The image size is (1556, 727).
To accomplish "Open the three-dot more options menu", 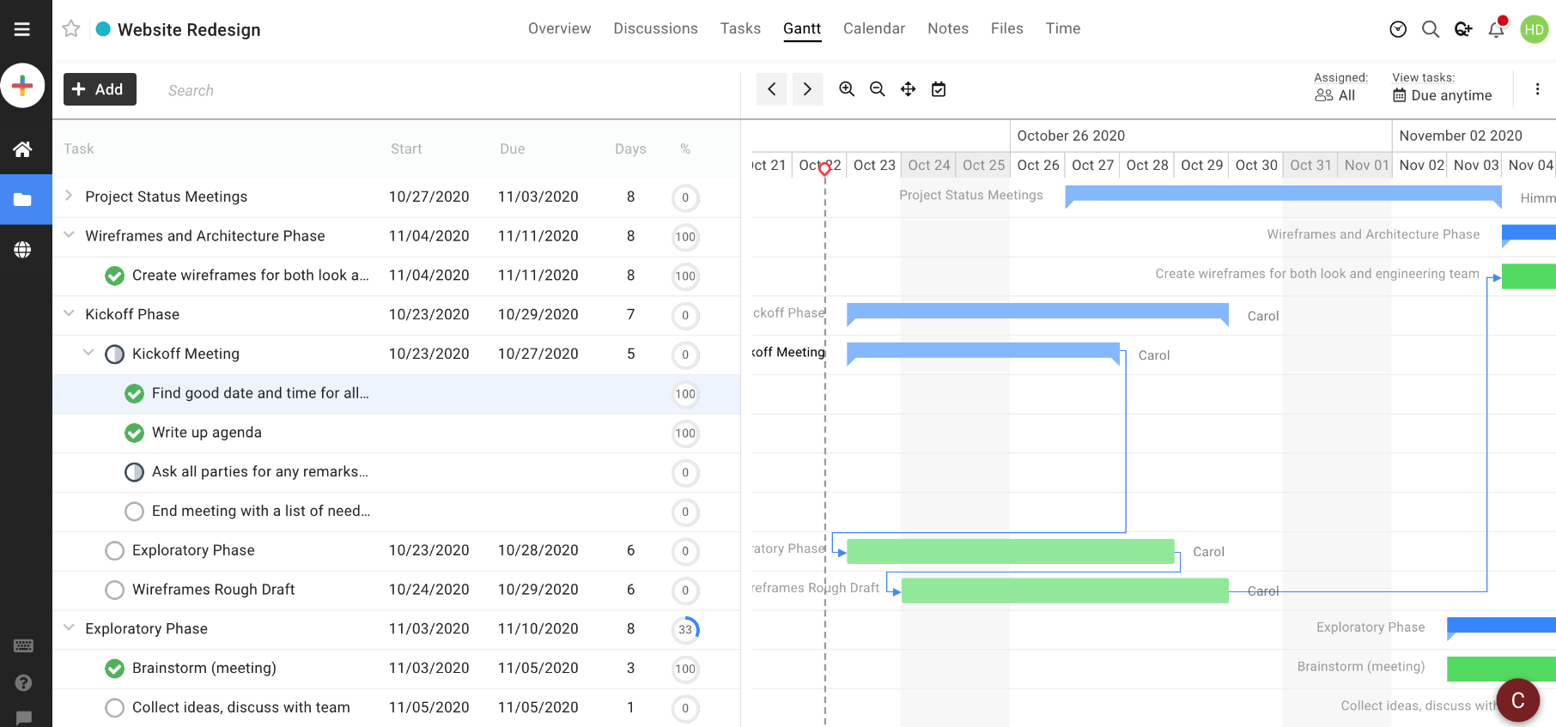I will (x=1537, y=89).
